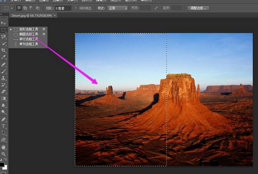
Task: Switch to the Desert.jpg document tab
Action: pyautogui.click(x=31, y=15)
